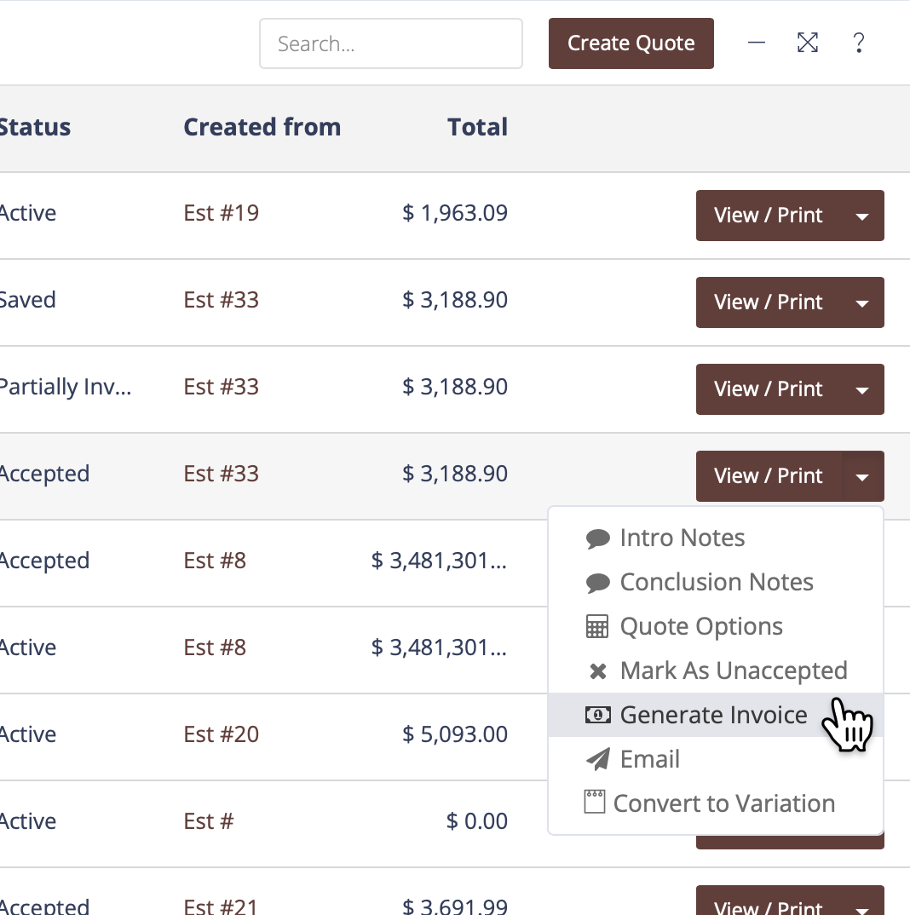Open the Est #19 estimate link
Screen dimensions: 910x915
[222, 212]
